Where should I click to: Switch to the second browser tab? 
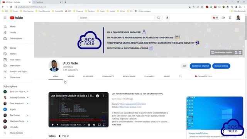47,2
